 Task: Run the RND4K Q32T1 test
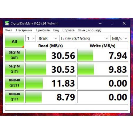point(14,83)
